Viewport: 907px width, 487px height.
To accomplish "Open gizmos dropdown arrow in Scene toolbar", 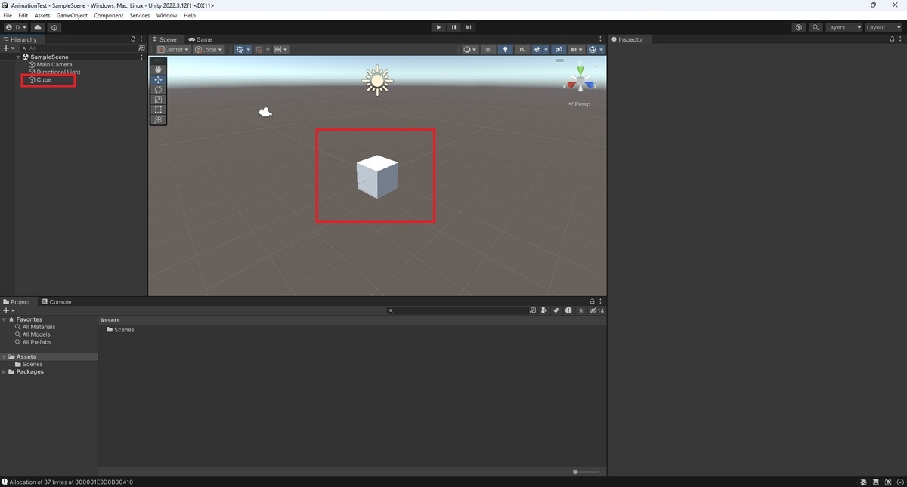I will (601, 49).
